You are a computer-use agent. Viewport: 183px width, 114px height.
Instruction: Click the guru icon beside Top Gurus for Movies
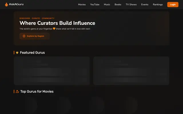click(x=17, y=91)
